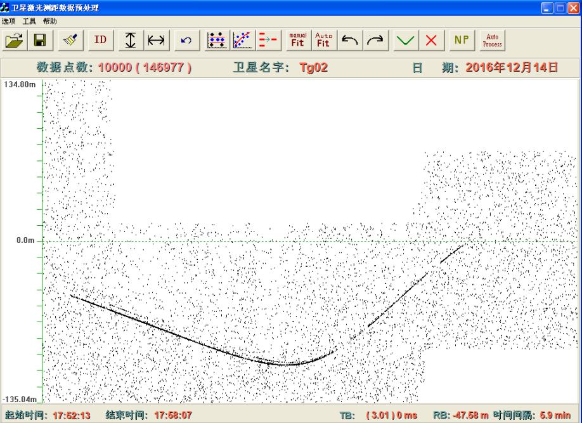Accept with the green checkmark button
Image resolution: width=582 pixels, height=423 pixels.
[405, 41]
